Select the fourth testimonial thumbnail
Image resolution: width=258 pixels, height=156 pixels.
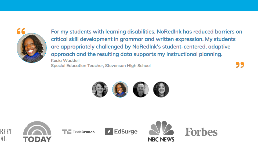pyautogui.click(x=161, y=90)
